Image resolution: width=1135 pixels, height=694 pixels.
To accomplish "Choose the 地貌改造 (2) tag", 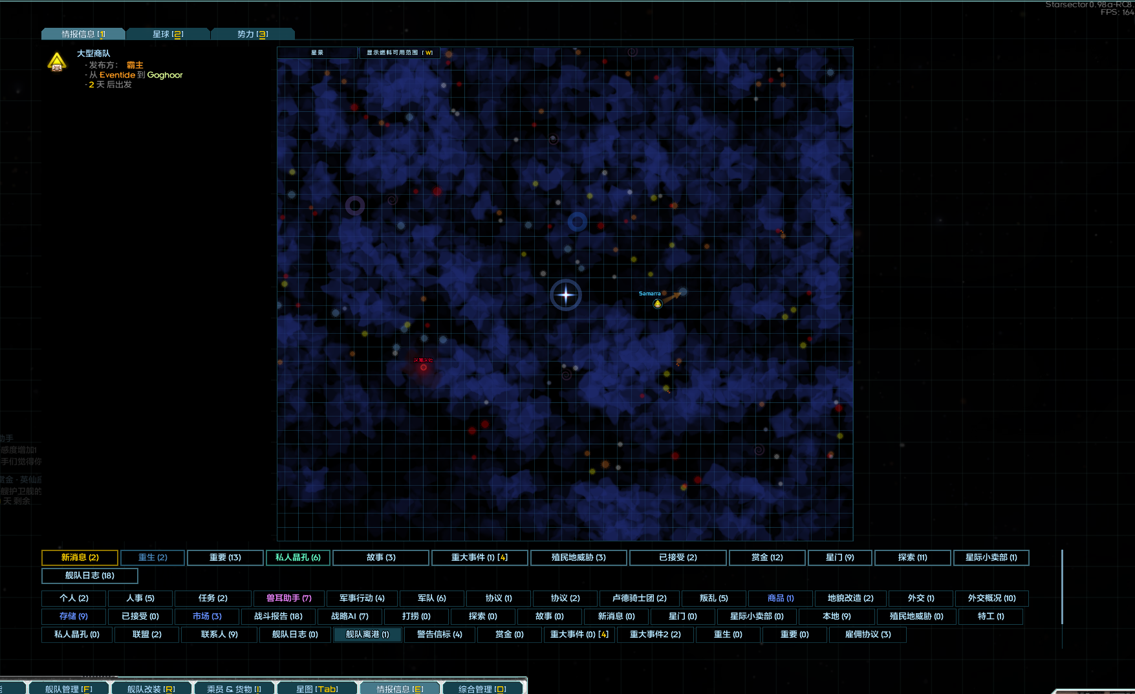I will tap(850, 598).
